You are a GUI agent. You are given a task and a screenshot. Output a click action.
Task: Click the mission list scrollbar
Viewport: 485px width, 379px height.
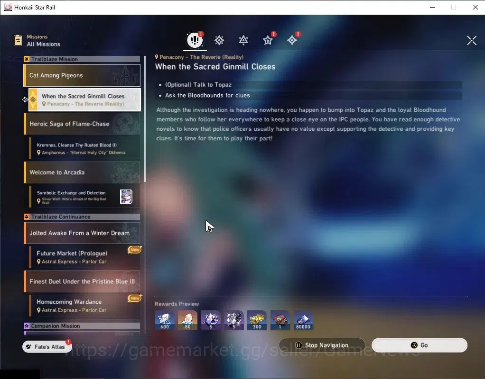pyautogui.click(x=145, y=119)
